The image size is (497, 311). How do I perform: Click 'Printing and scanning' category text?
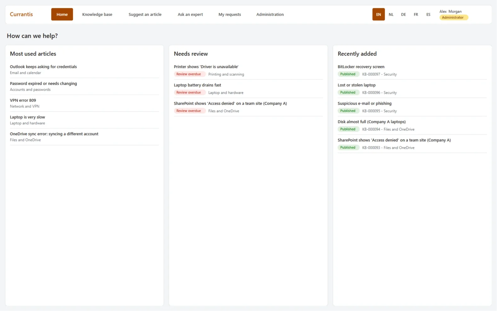(226, 74)
